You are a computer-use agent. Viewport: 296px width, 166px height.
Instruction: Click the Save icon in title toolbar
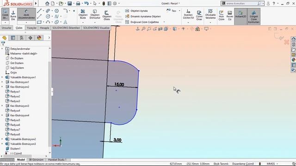[x=70, y=3]
